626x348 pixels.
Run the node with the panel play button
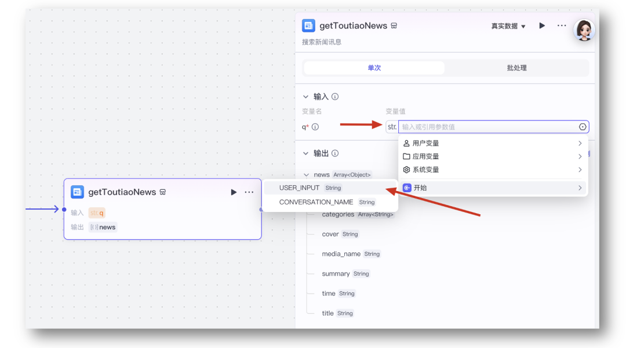tap(542, 26)
